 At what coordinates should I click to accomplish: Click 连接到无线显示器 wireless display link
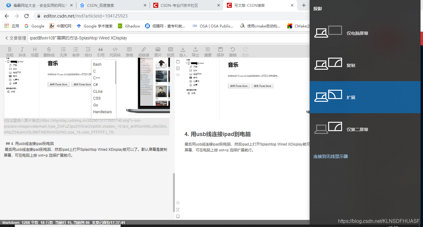[x=330, y=156]
